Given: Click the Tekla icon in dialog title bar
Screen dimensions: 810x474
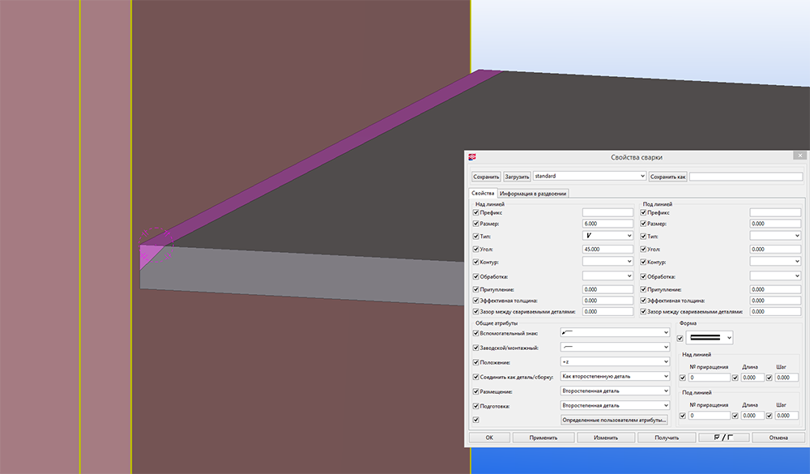Looking at the screenshot, I should coord(472,156).
